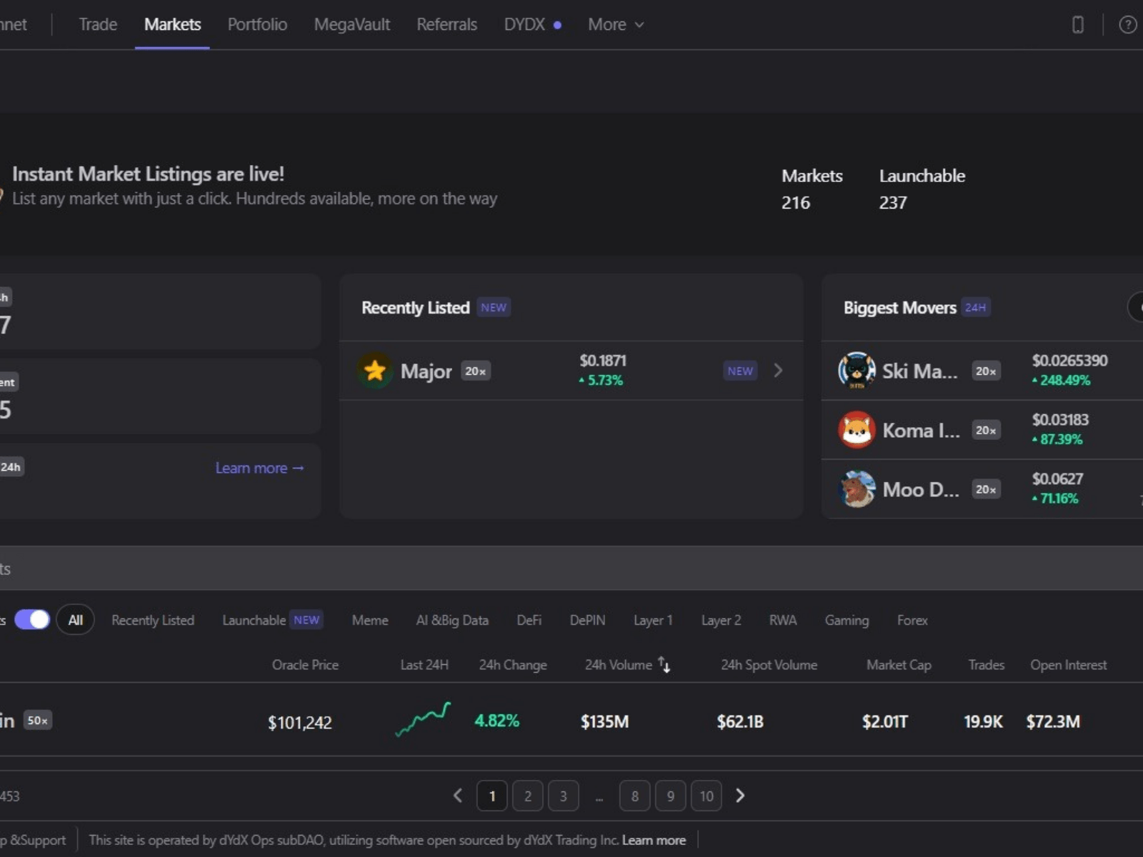Select the All filter chip

click(x=75, y=620)
